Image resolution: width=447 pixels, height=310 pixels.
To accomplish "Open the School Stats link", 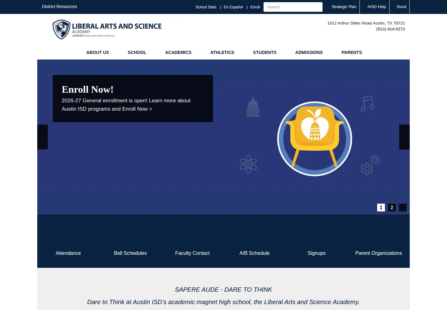I will click(x=206, y=7).
